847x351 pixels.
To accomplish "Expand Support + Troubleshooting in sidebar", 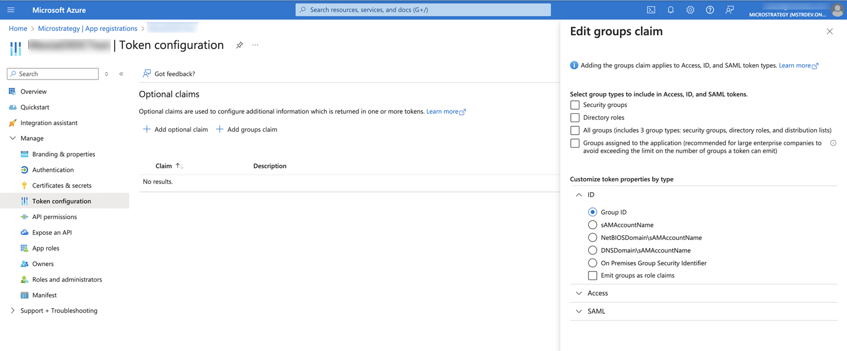I will 13,310.
